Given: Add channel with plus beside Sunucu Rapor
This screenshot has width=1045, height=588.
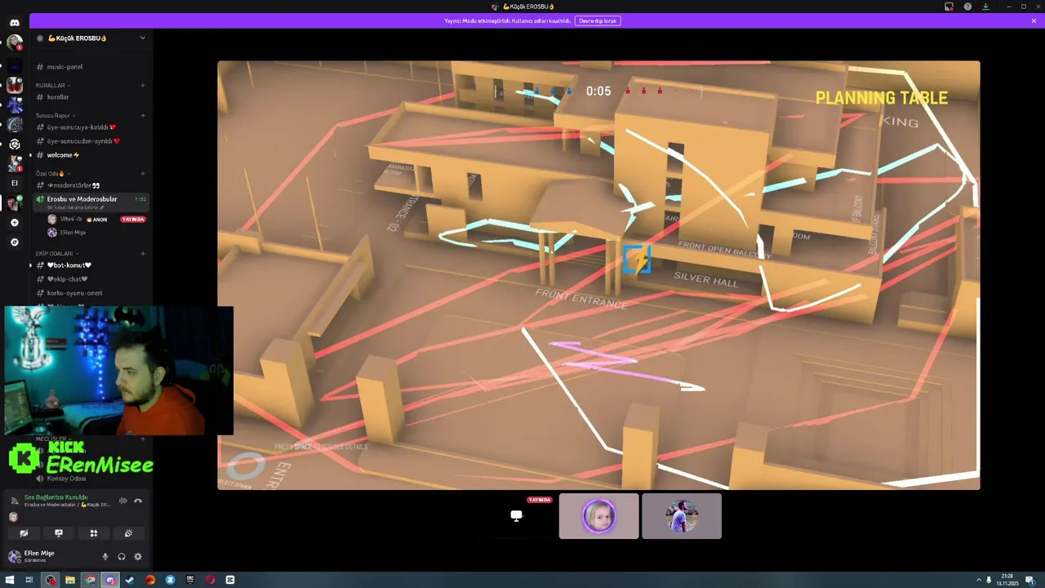Looking at the screenshot, I should (x=143, y=115).
